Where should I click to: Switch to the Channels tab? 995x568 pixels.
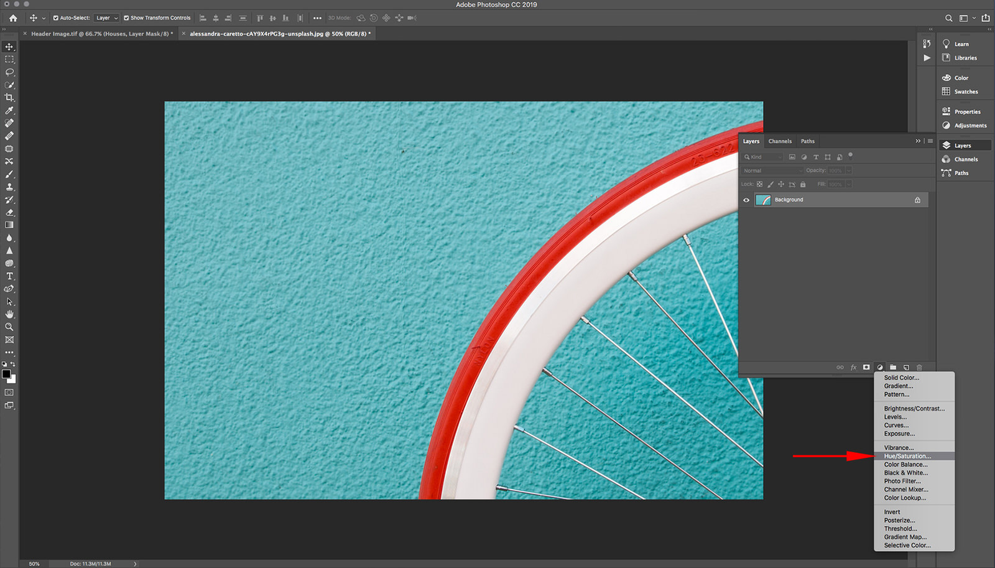click(780, 141)
